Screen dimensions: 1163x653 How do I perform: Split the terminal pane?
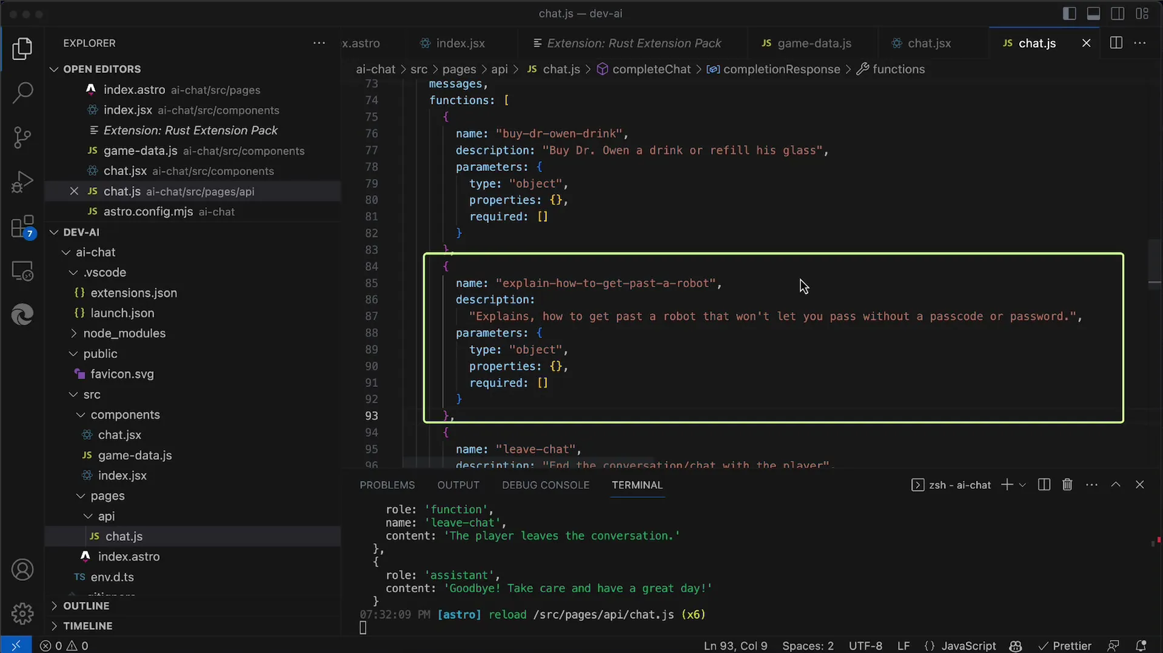(1044, 485)
